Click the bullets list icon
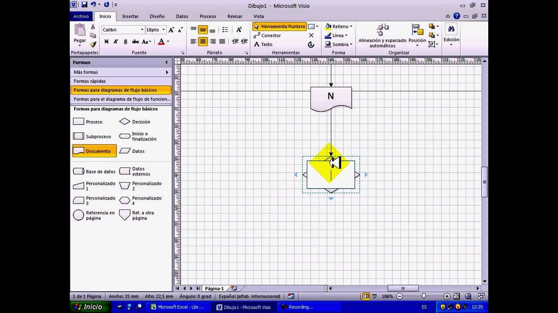 [225, 30]
